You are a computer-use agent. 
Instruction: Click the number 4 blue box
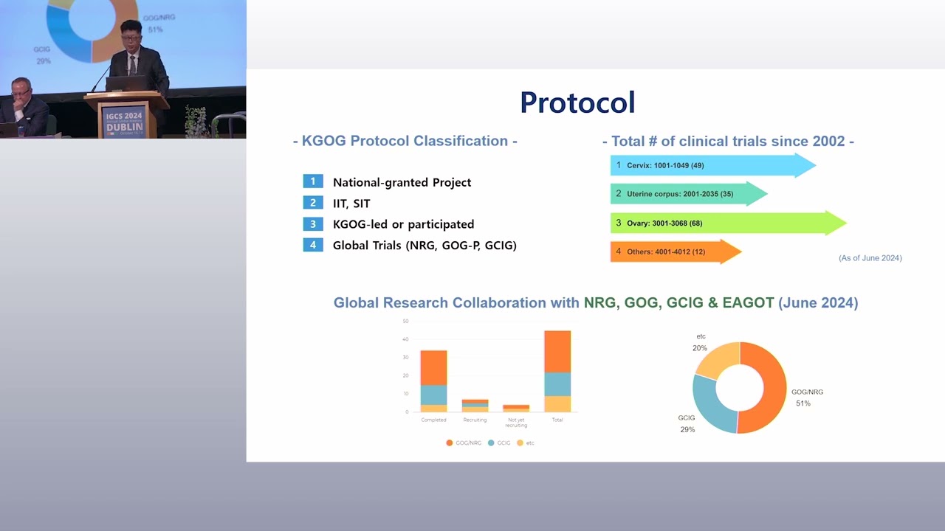(x=313, y=245)
